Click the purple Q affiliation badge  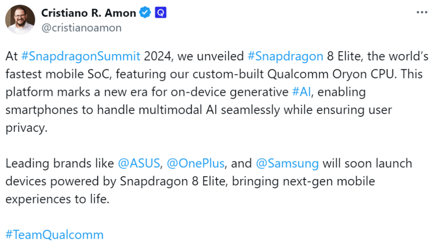(x=161, y=13)
